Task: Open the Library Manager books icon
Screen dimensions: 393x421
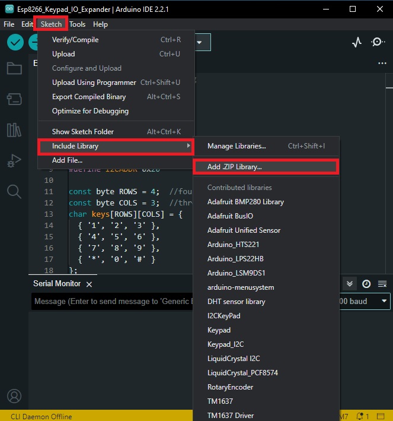Action: tap(14, 130)
